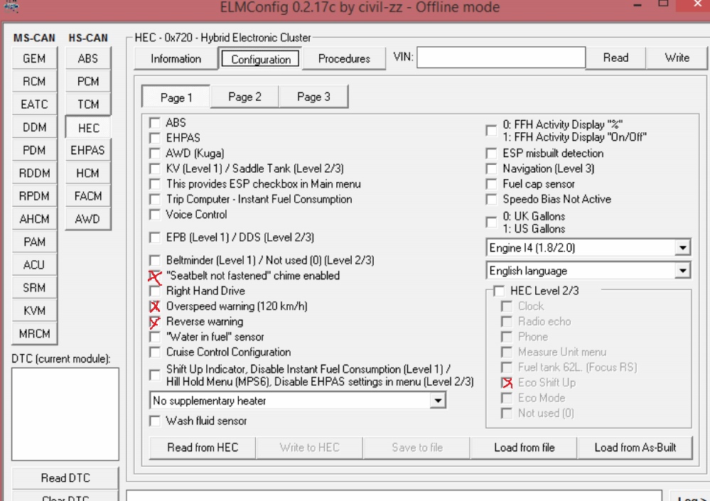The width and height of the screenshot is (710, 501).
Task: Go to Page 2 of configuration
Action: coord(244,97)
